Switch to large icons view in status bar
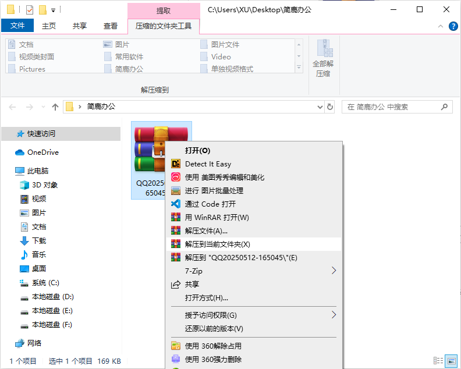This screenshot has height=369, width=461. click(451, 360)
